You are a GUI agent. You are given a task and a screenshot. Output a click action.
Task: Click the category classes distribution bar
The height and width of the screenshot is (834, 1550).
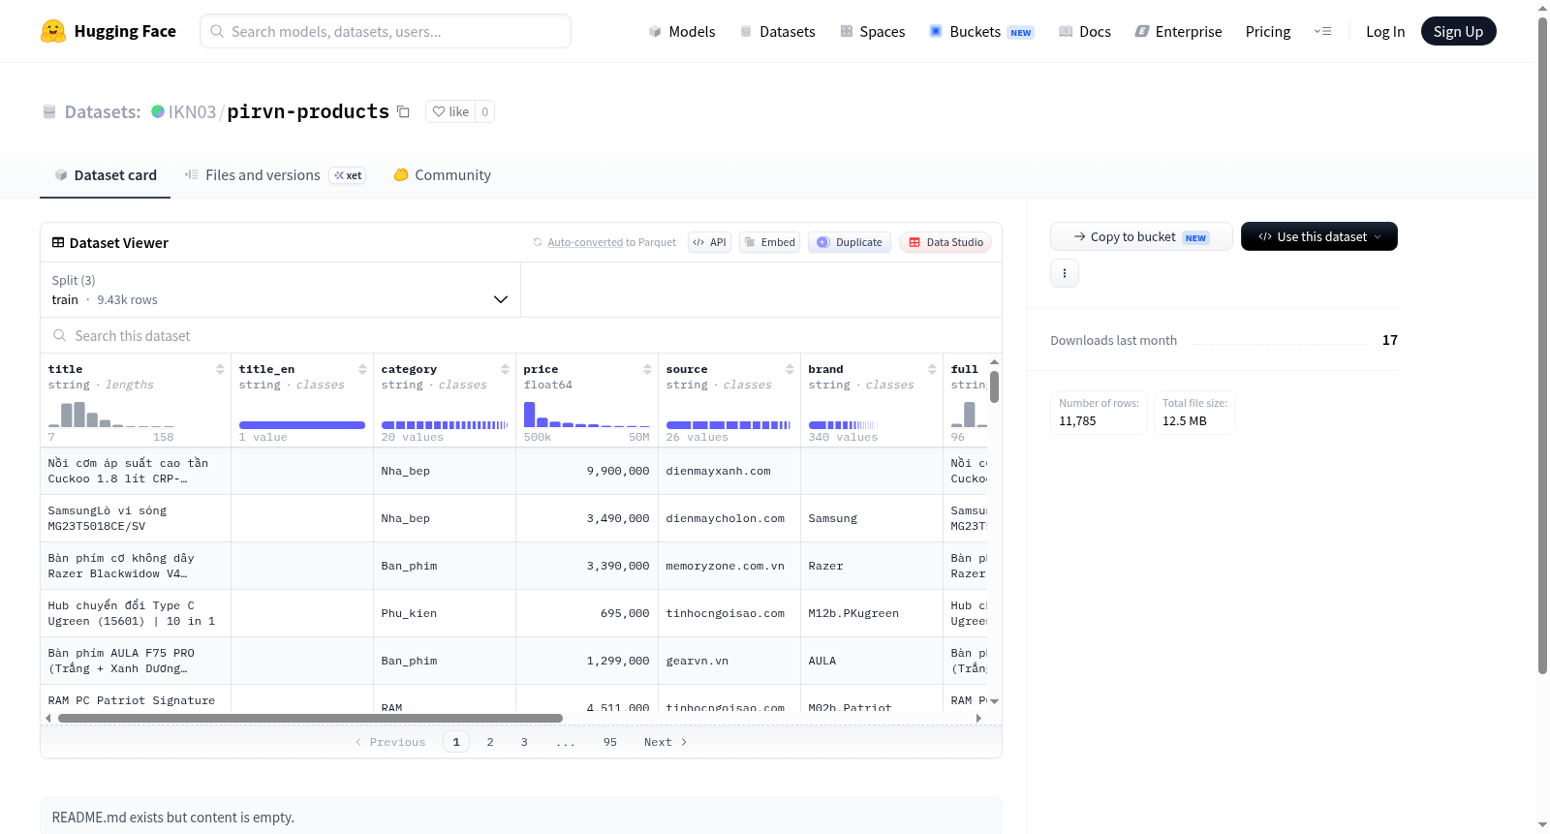[445, 425]
